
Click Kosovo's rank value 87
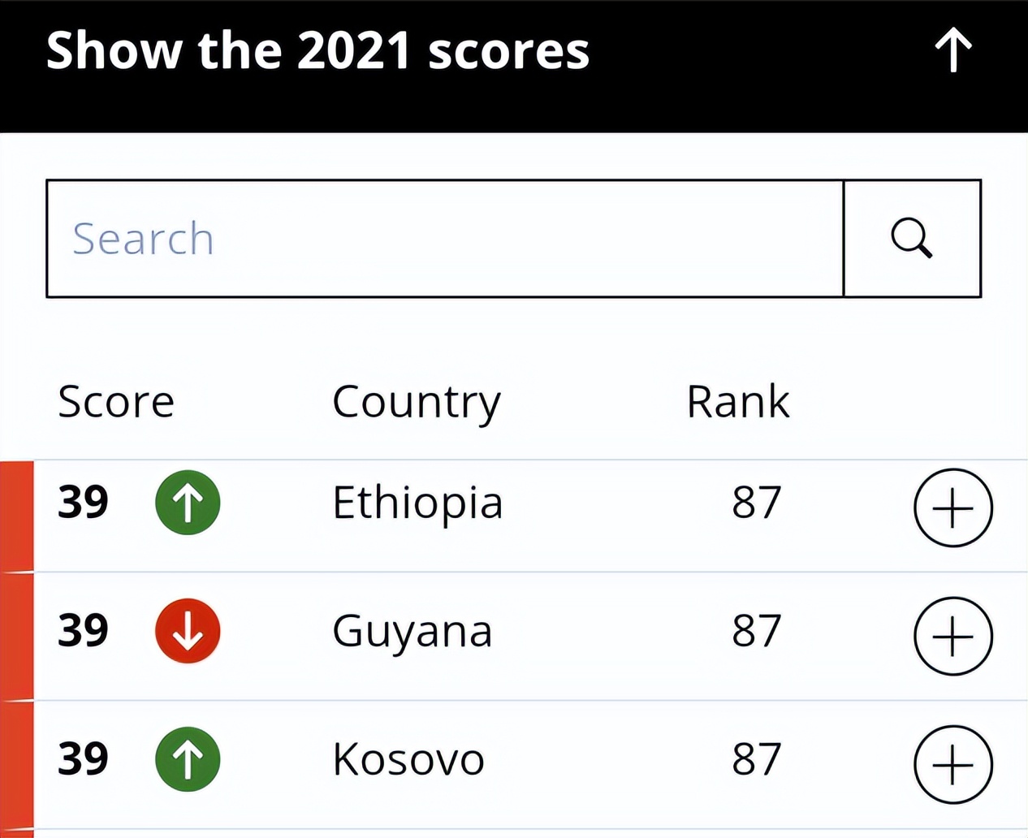click(x=756, y=759)
